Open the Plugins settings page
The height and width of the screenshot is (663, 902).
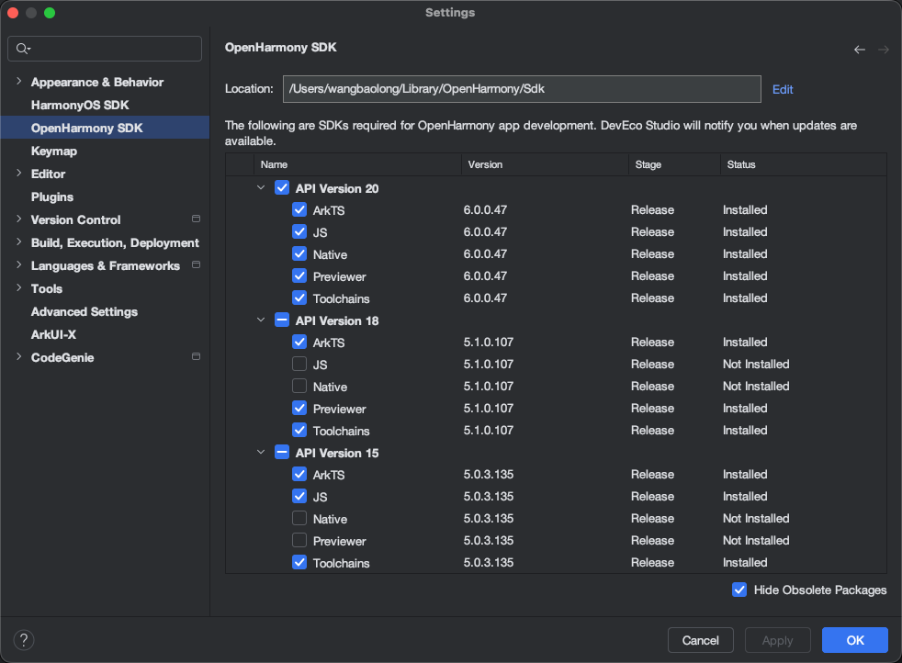(52, 197)
